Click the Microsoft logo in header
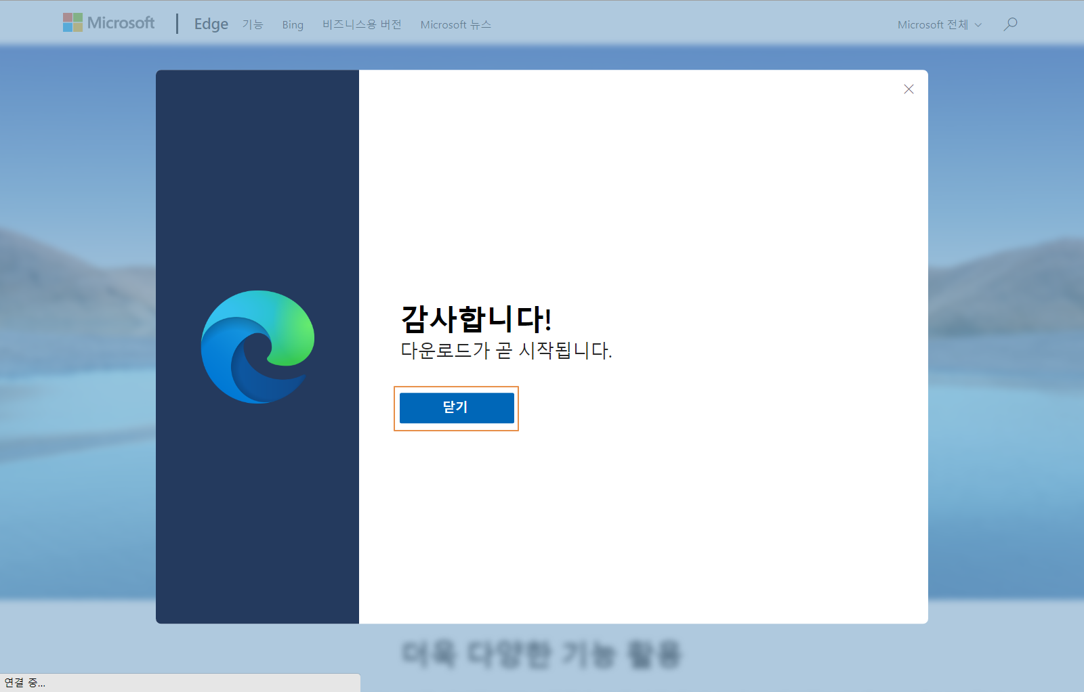The height and width of the screenshot is (692, 1084). point(108,23)
